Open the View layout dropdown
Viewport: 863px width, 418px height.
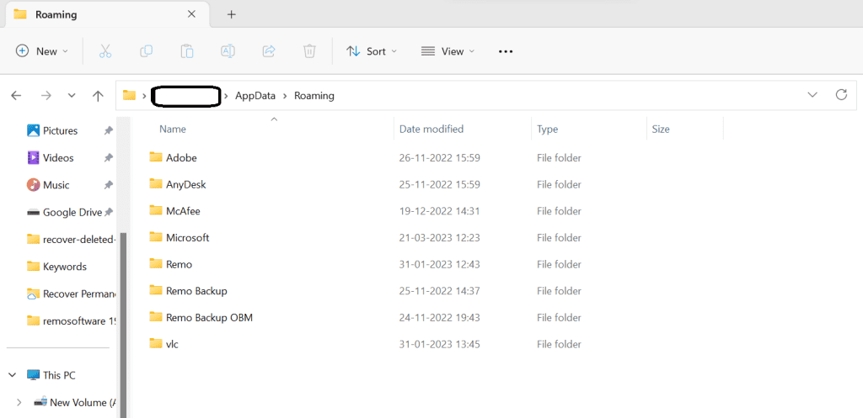tap(448, 51)
